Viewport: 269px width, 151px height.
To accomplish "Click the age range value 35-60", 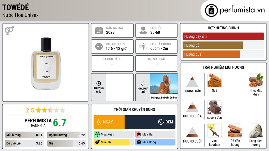I will coord(155,33).
